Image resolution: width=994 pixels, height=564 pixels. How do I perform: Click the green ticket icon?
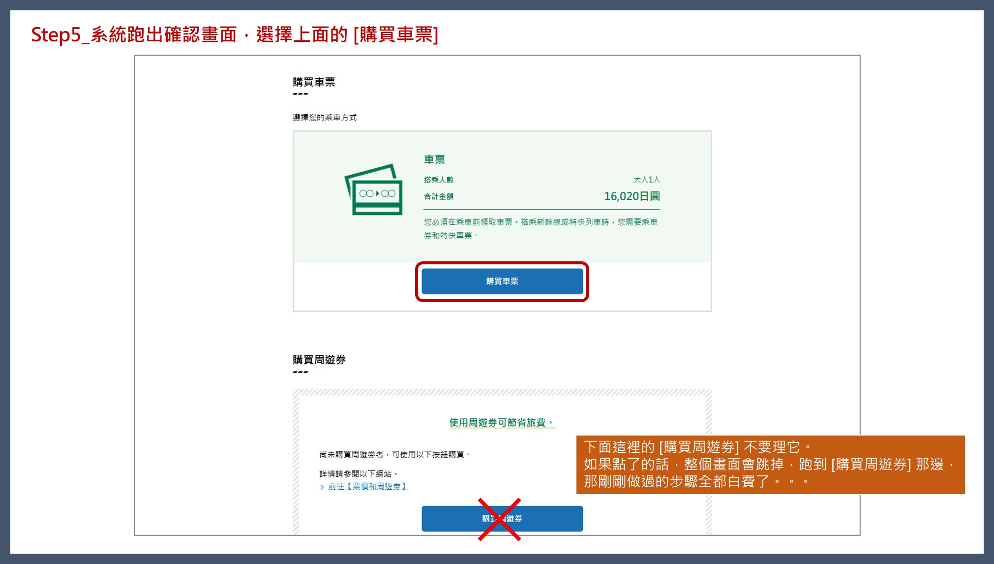[x=374, y=190]
